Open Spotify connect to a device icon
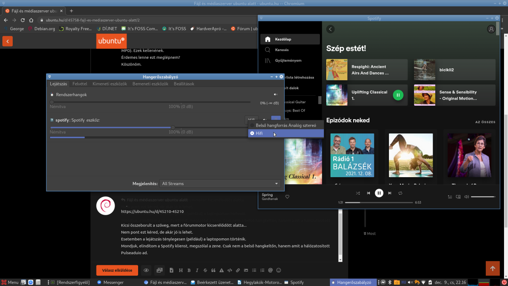 (458, 197)
